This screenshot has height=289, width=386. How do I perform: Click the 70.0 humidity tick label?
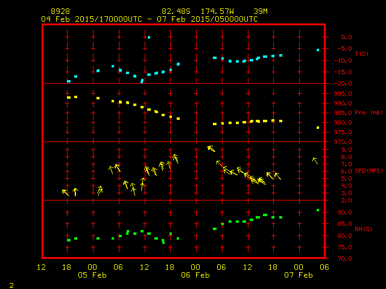point(344,258)
